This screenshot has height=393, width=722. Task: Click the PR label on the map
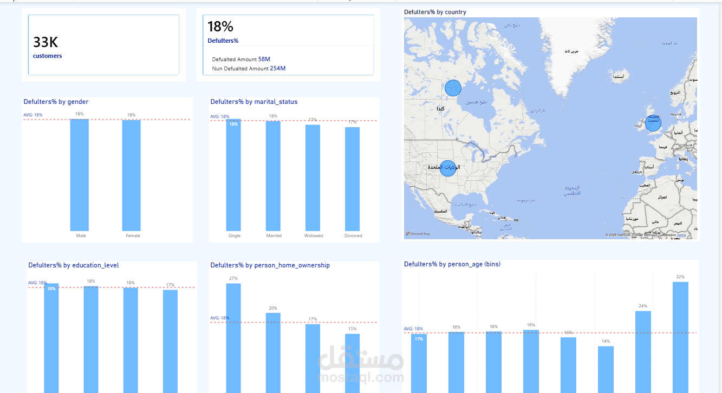coord(516,220)
